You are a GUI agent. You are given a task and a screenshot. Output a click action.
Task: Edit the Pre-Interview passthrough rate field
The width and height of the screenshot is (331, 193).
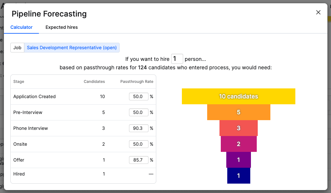138,112
